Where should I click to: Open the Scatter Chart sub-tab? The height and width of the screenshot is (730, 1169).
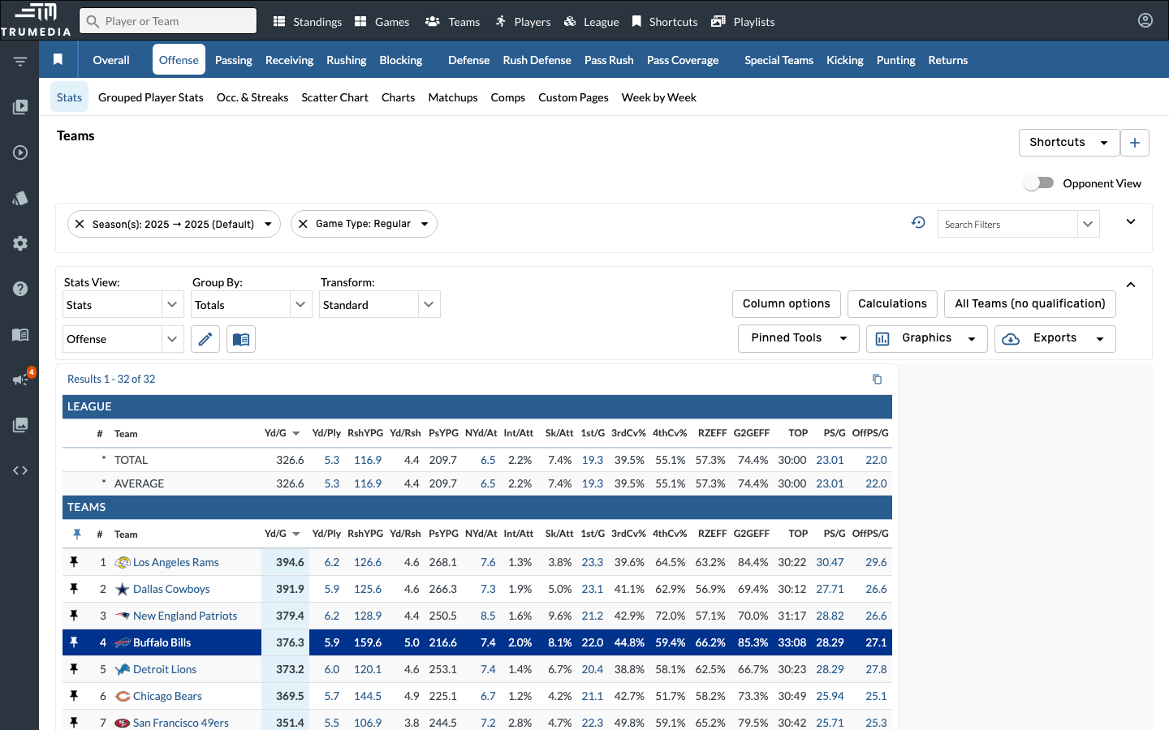click(x=334, y=97)
